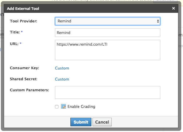This screenshot has width=183, height=132.
Task: Close the Add External Tool dialog
Action: tap(173, 8)
